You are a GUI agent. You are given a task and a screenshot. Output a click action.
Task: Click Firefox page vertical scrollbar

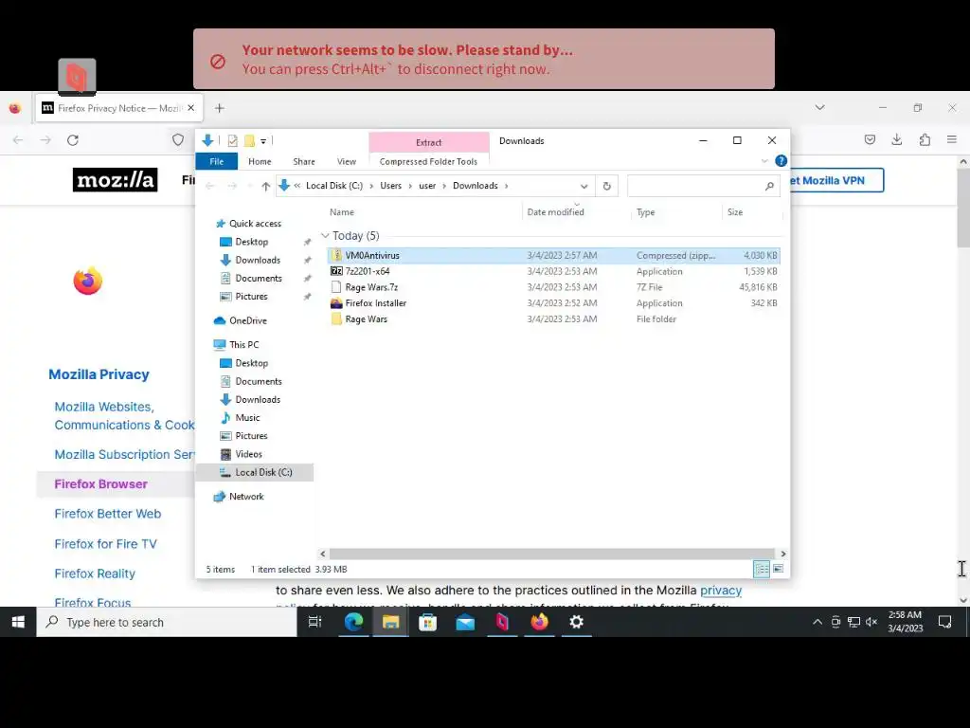(963, 208)
